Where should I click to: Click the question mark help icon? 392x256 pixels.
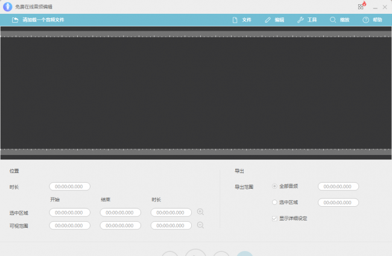pos(365,20)
